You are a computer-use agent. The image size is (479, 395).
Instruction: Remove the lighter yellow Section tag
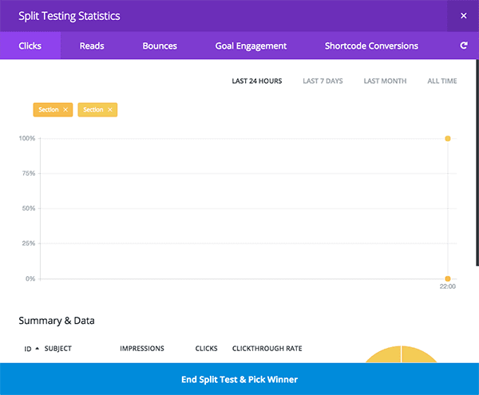[x=110, y=109]
